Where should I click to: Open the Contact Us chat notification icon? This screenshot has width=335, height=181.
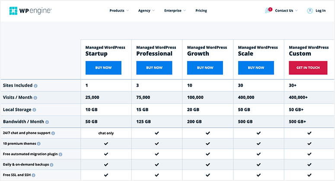pyautogui.click(x=268, y=10)
